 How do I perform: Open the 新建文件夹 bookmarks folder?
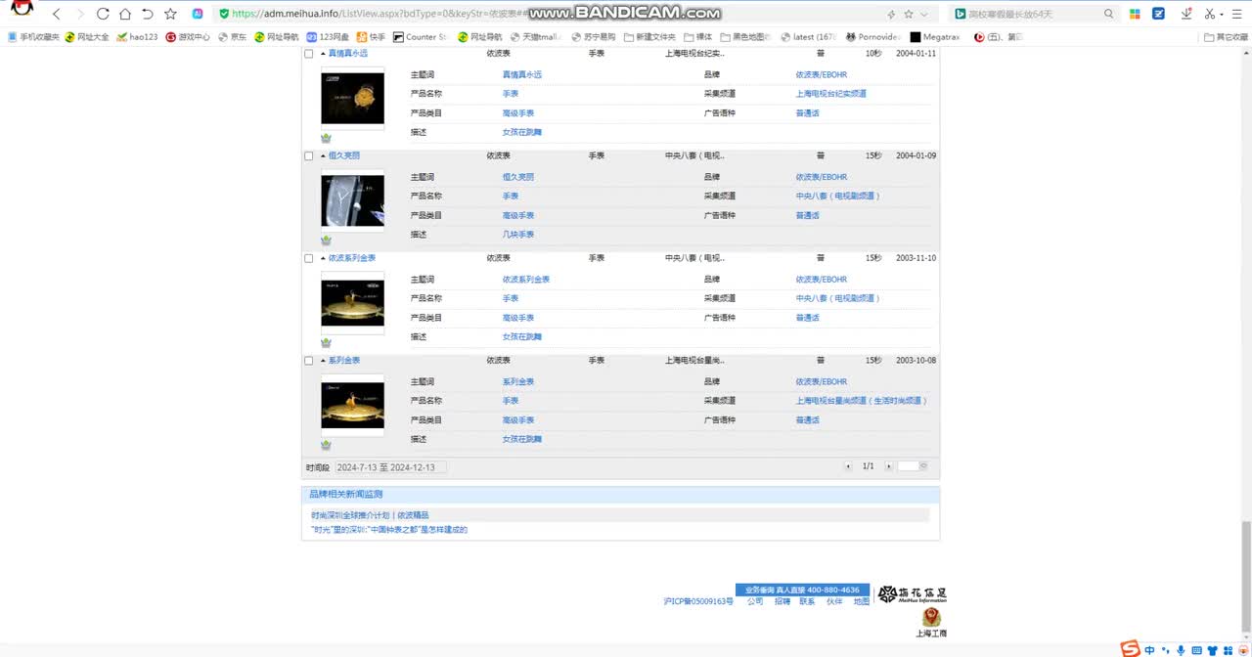(x=649, y=37)
